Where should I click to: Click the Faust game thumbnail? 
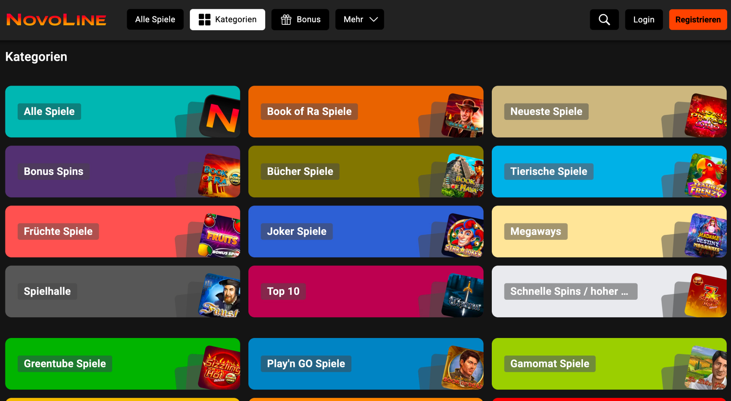click(x=220, y=295)
